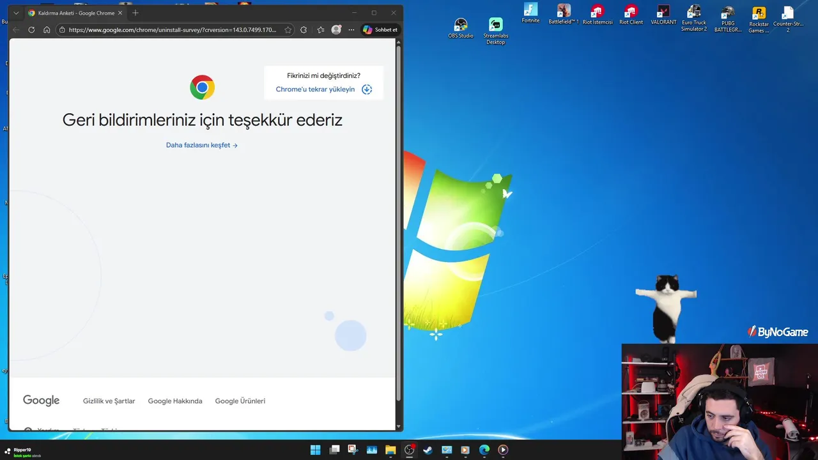Switch to OBS in taskbar
The image size is (818, 460).
click(409, 450)
